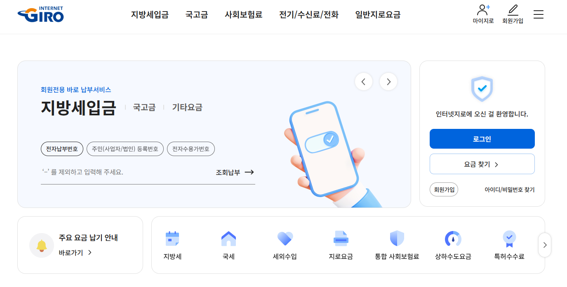This screenshot has width=567, height=287.
Task: Advance banner with right carousel arrow
Action: 388,82
